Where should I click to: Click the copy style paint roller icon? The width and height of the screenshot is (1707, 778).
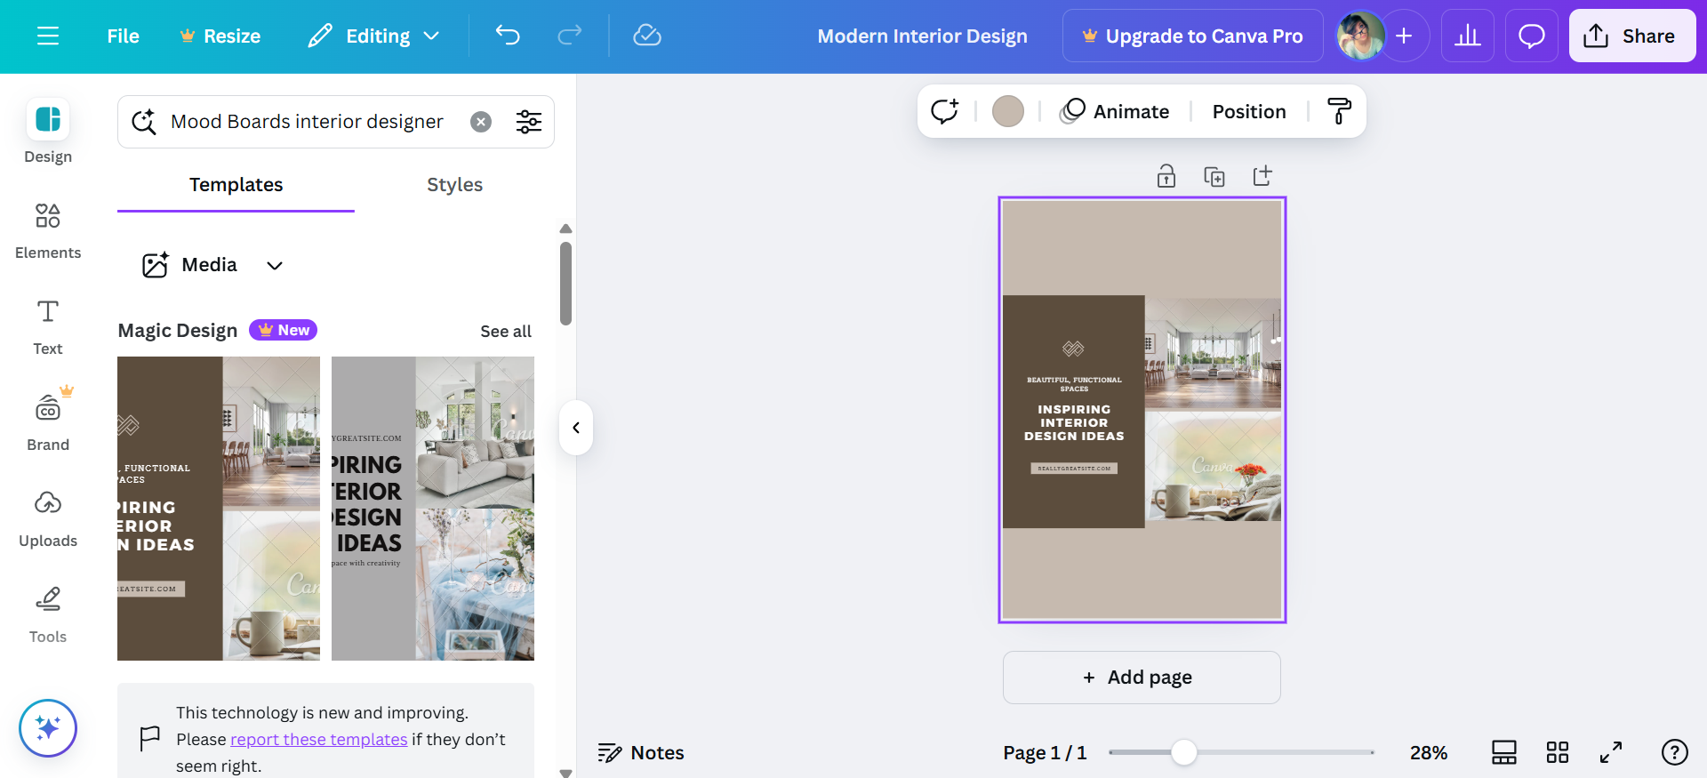tap(1339, 111)
